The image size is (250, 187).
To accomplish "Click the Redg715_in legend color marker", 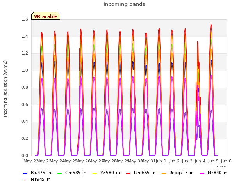I will click(x=164, y=173).
